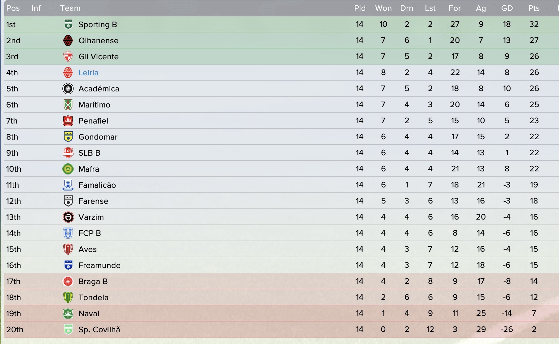
Task: Select the Sp. Covilhã team name
Action: (99, 329)
